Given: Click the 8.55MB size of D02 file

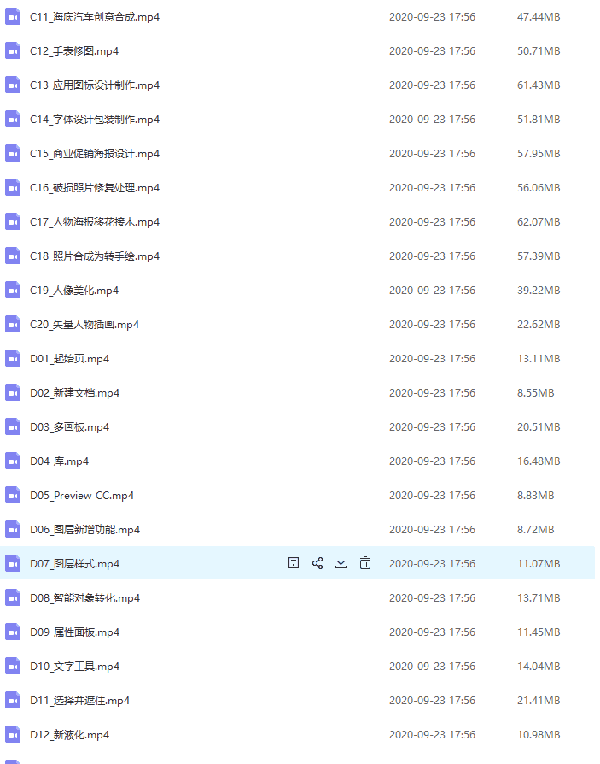Looking at the screenshot, I should point(536,393).
